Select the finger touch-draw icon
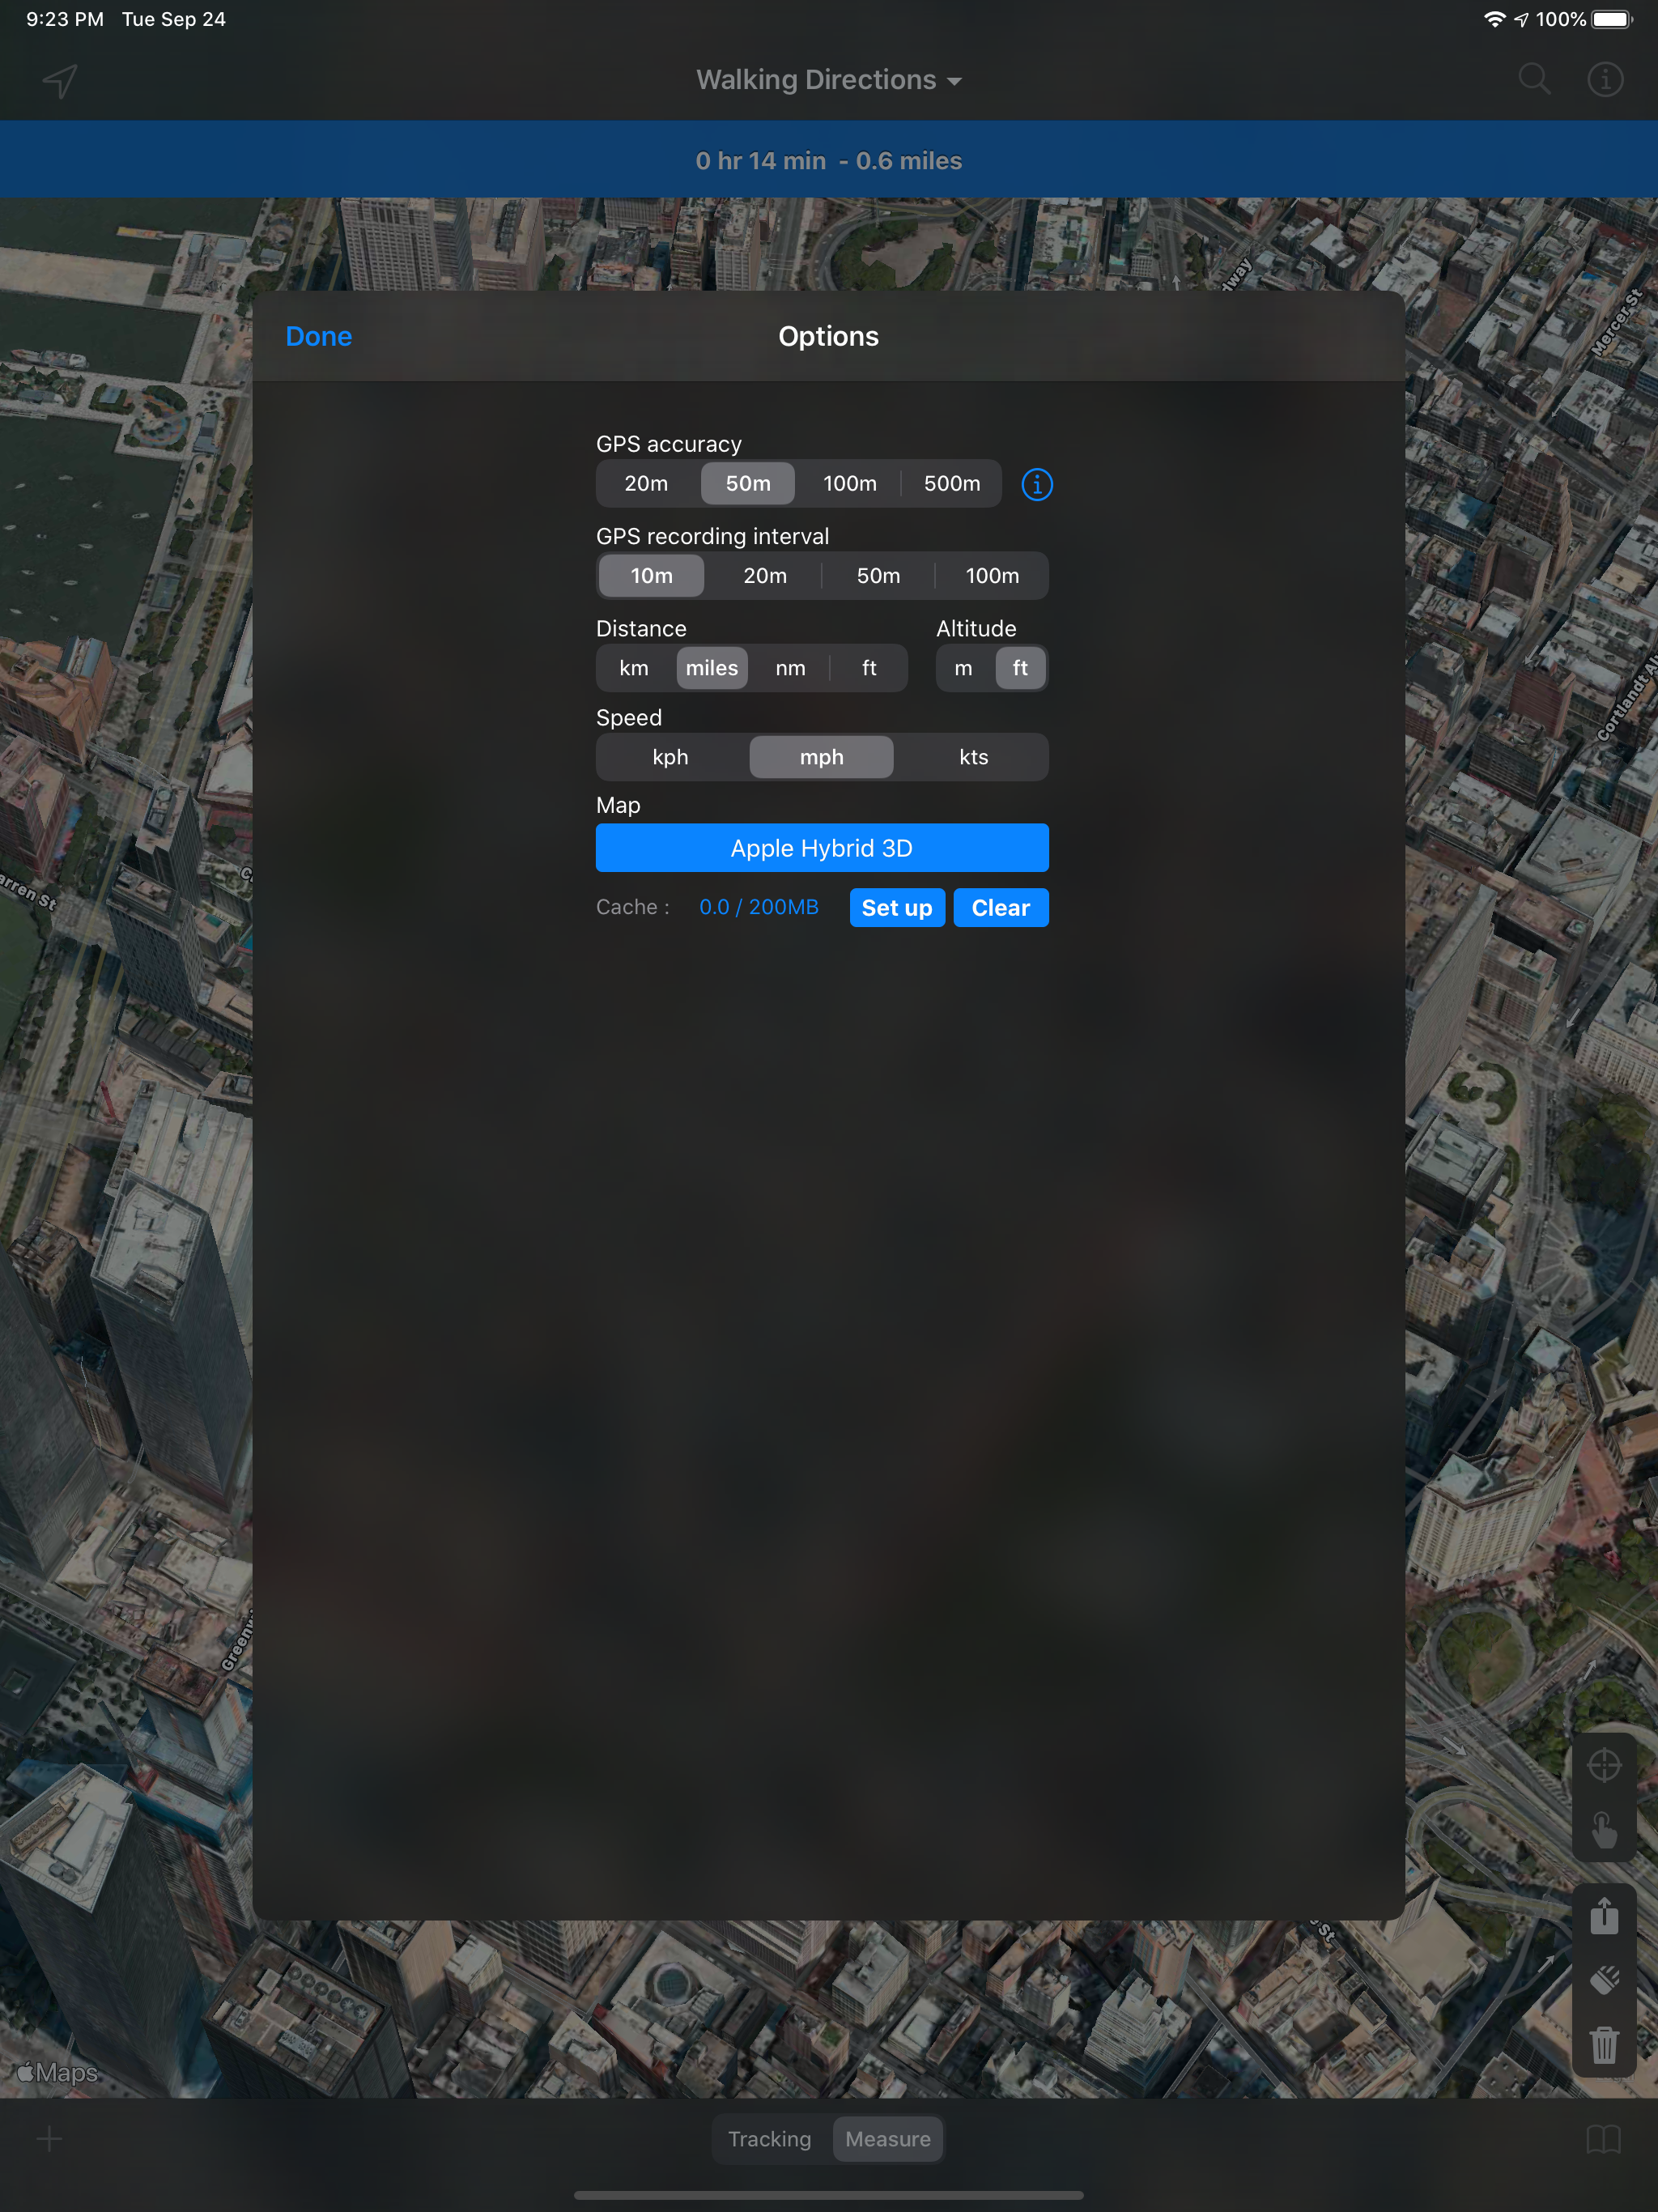Screen dimensions: 1658x2212 [x=1604, y=1830]
